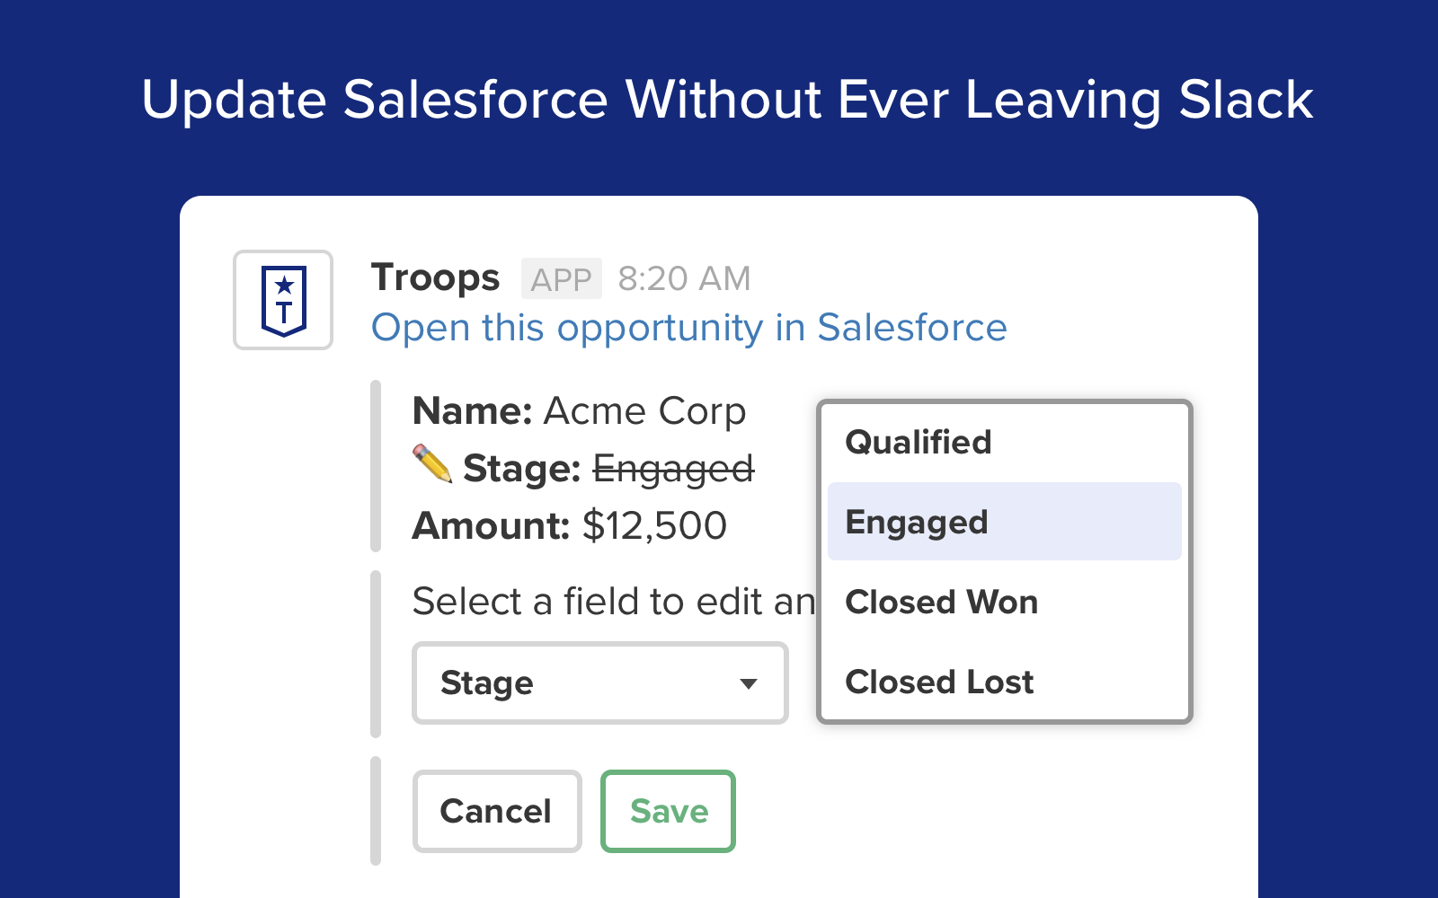Click the Stage label inside the field selector

coord(487,683)
